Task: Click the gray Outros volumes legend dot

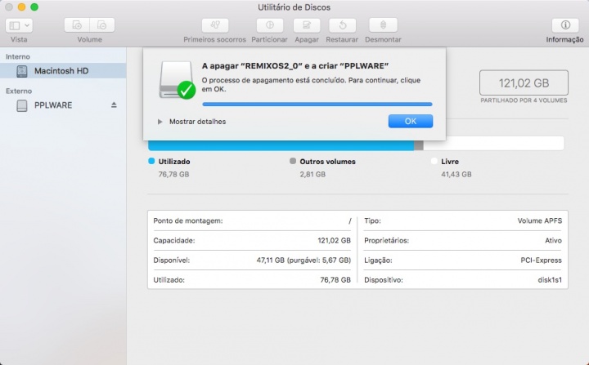Action: (293, 162)
